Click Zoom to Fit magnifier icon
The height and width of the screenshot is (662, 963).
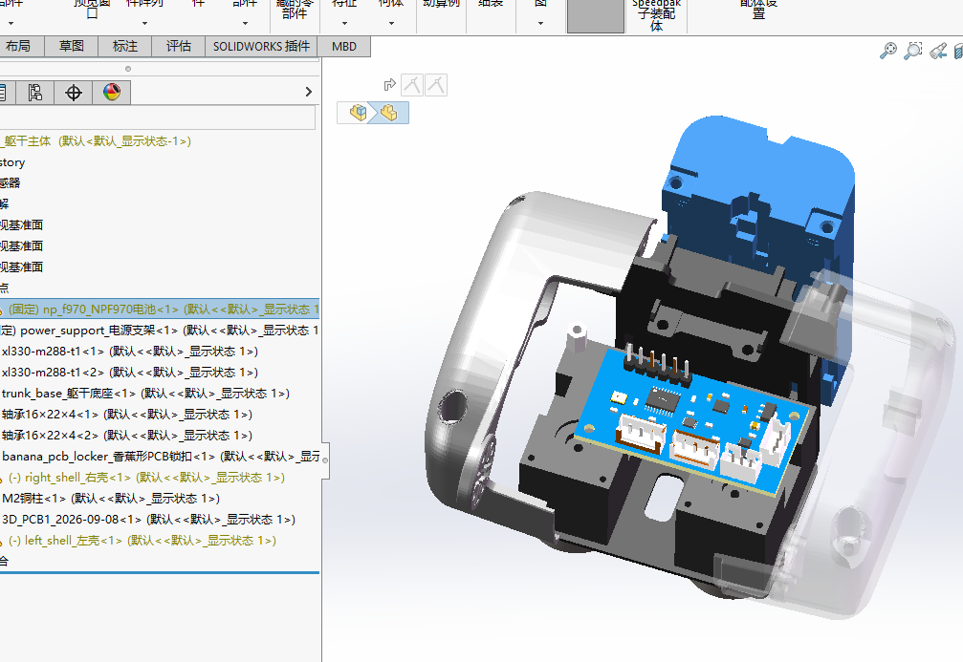click(x=888, y=51)
